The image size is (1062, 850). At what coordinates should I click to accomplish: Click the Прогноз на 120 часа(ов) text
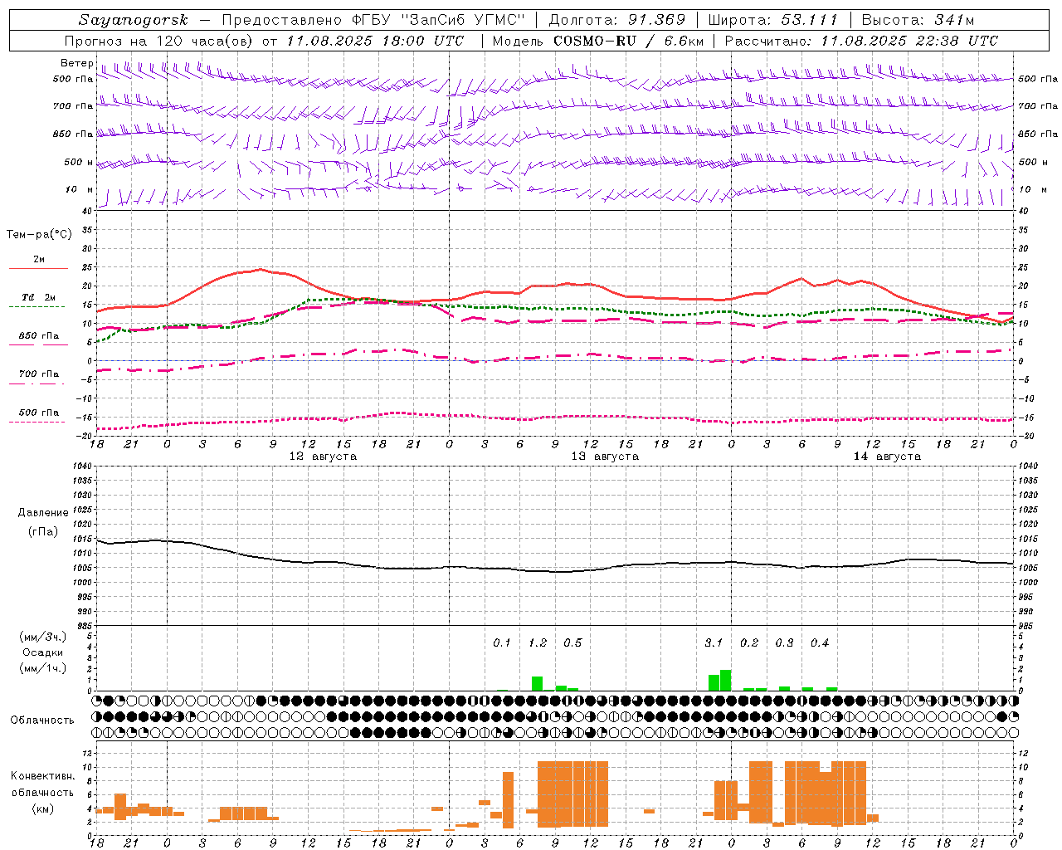click(159, 41)
